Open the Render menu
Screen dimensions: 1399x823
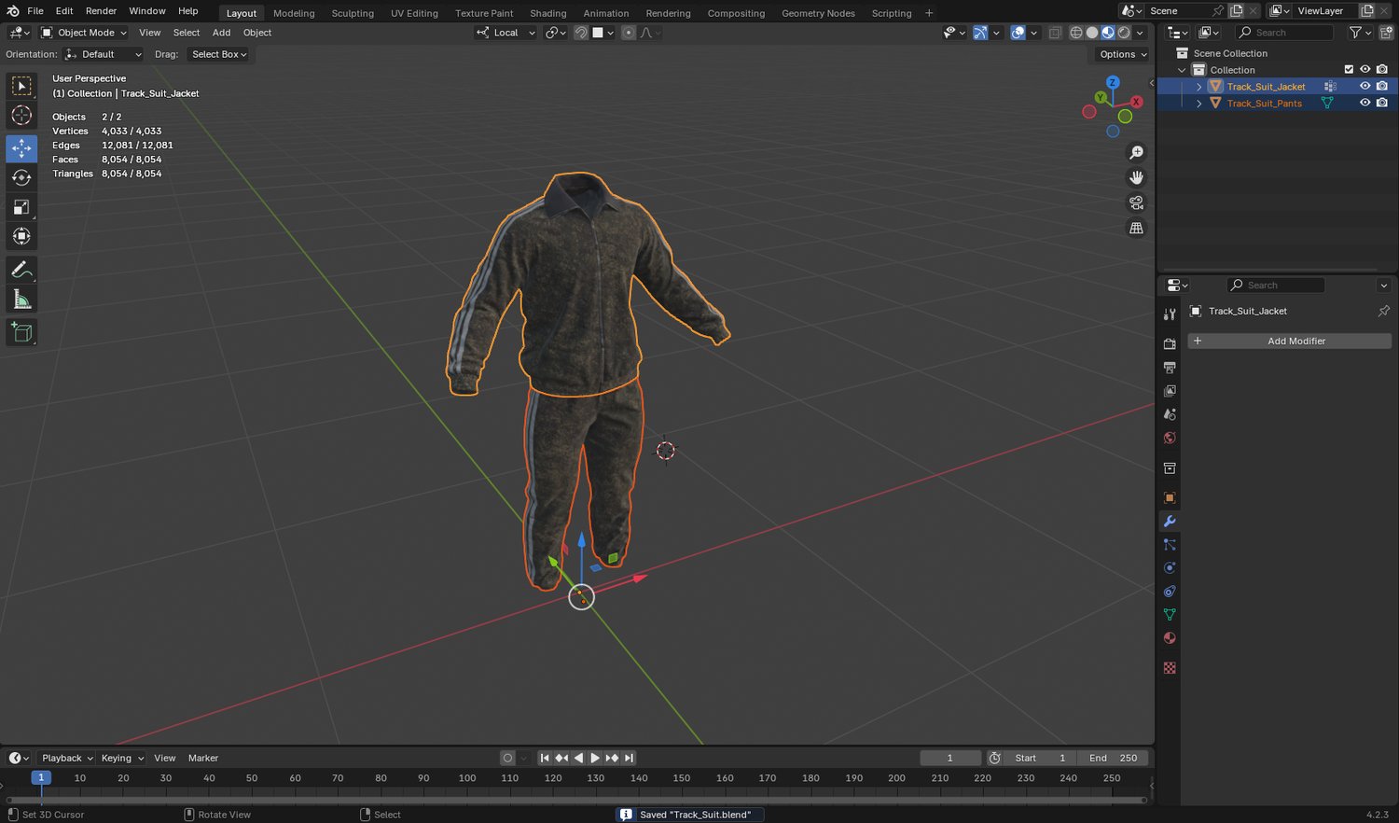[x=101, y=11]
